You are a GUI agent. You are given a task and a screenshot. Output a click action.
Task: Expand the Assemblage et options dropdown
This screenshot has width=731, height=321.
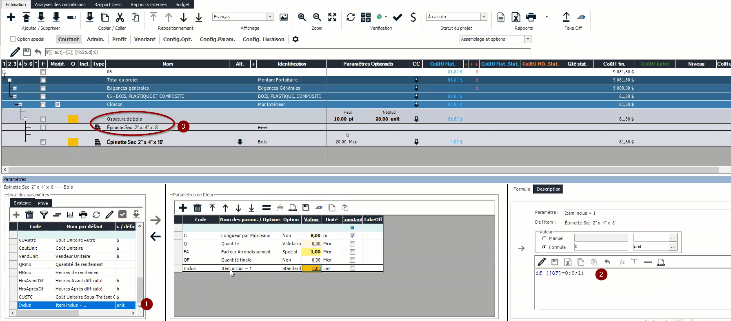click(x=528, y=39)
